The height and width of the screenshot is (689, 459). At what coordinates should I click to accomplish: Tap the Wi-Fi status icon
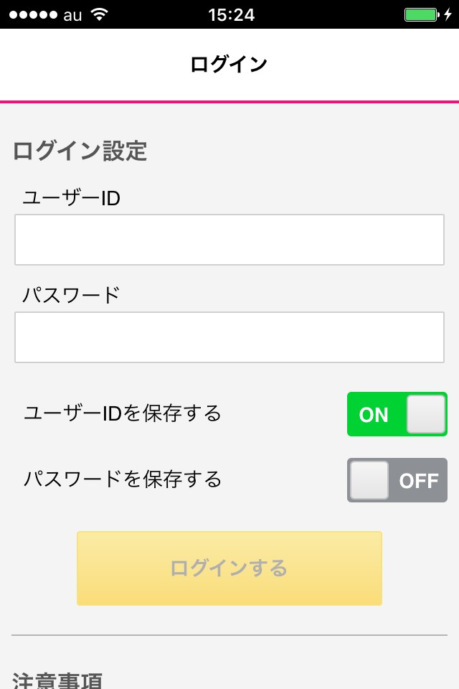coord(100,14)
